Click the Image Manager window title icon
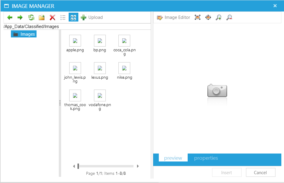This screenshot has width=284, height=183. (6, 6)
